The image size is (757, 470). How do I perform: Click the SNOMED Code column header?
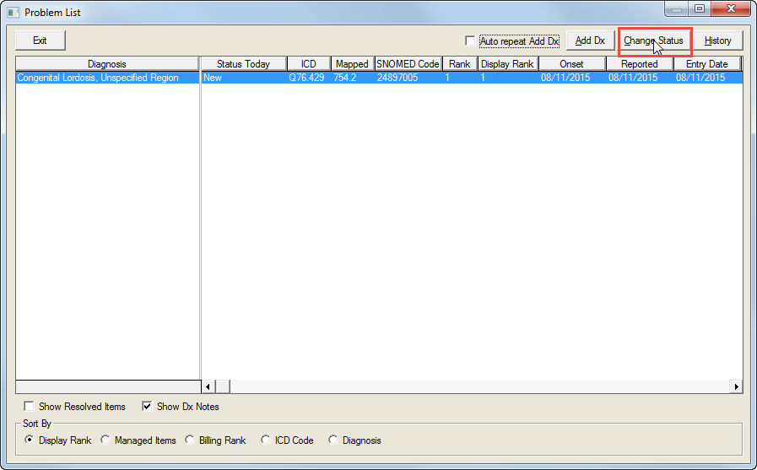click(x=408, y=64)
